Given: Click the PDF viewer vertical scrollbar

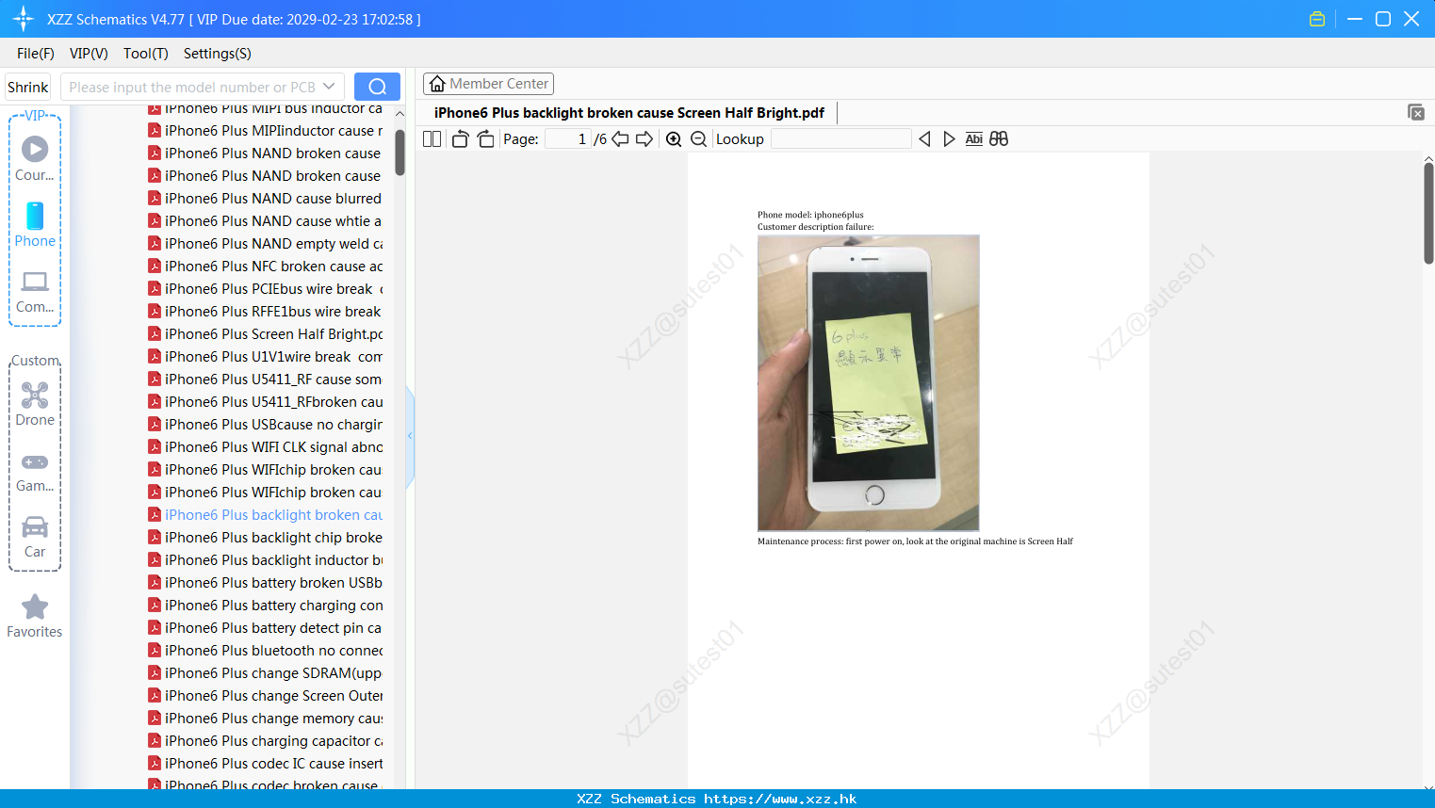Looking at the screenshot, I should click(1428, 213).
